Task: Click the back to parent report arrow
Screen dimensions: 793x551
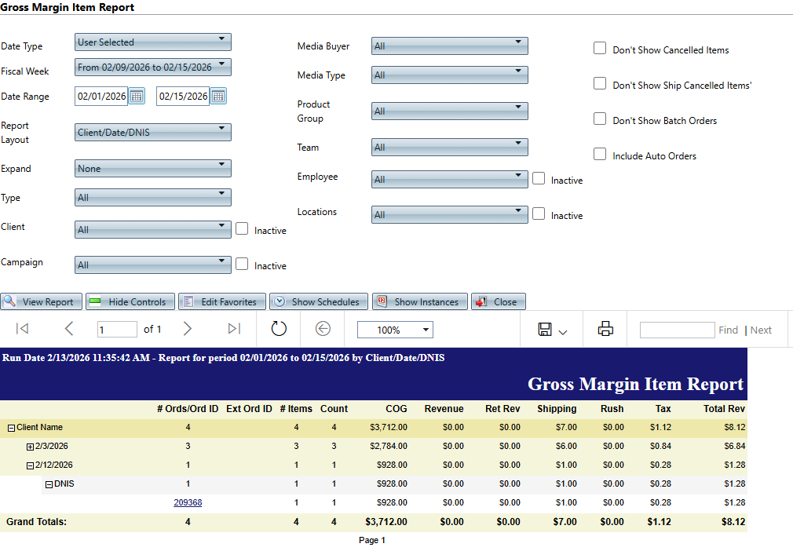Action: point(323,330)
